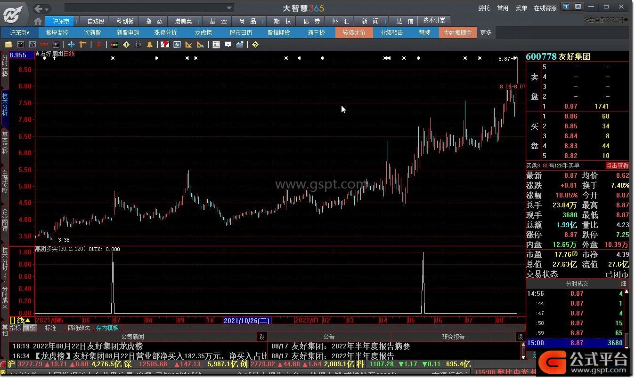This screenshot has width=635, height=378.
Task: Open the 科创板 tab
Action: (x=125, y=21)
